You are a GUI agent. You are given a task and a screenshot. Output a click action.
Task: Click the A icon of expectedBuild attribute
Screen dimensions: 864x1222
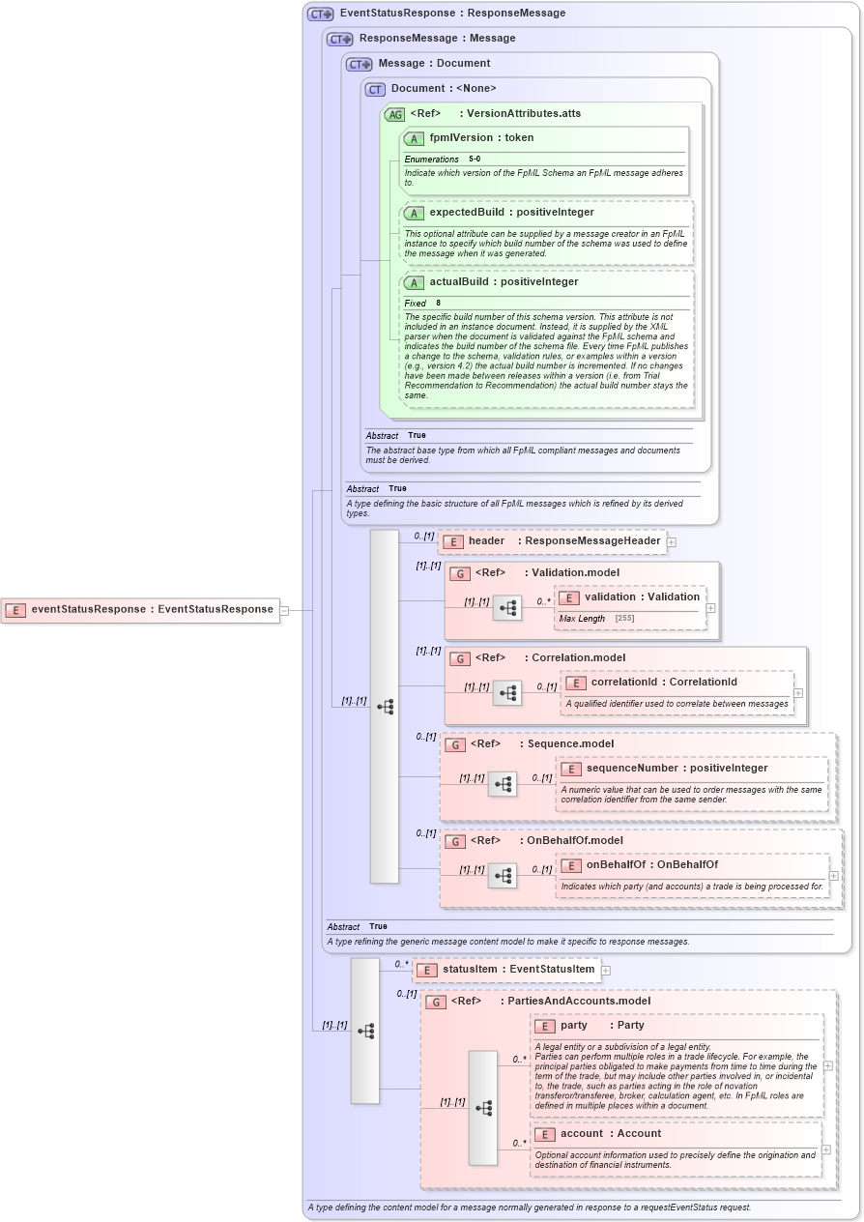coord(415,213)
